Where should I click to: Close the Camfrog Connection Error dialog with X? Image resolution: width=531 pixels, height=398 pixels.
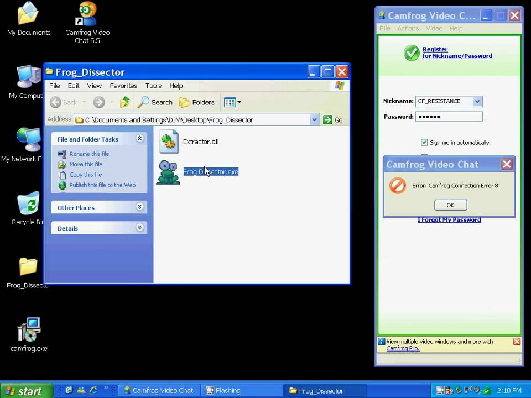pyautogui.click(x=507, y=165)
